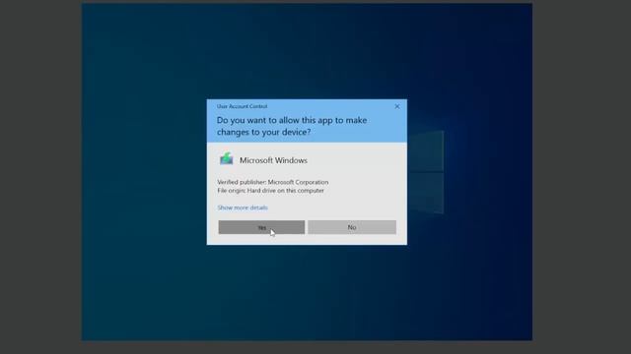Choose No in the User Account Control dialog
This screenshot has width=631, height=354.
tap(352, 227)
